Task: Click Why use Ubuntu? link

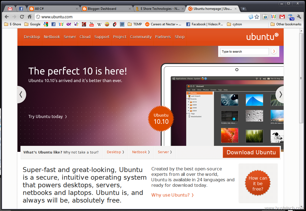Action: tap(173, 195)
